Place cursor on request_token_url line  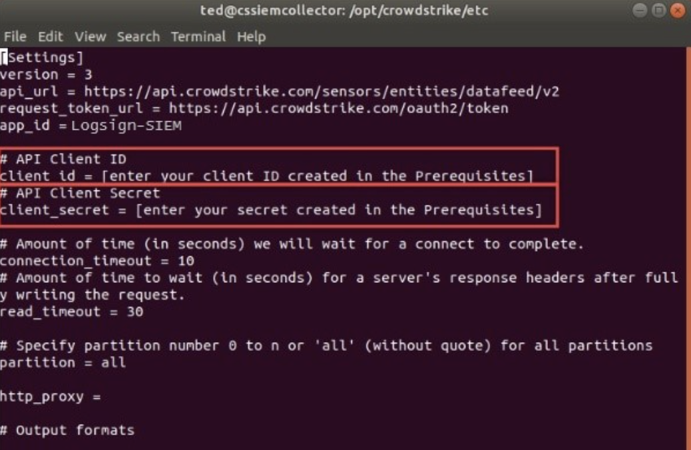click(254, 108)
